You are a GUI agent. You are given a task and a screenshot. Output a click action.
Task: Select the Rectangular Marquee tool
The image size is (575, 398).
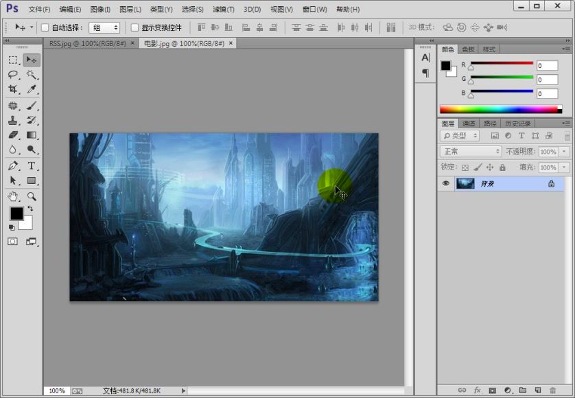coord(13,60)
